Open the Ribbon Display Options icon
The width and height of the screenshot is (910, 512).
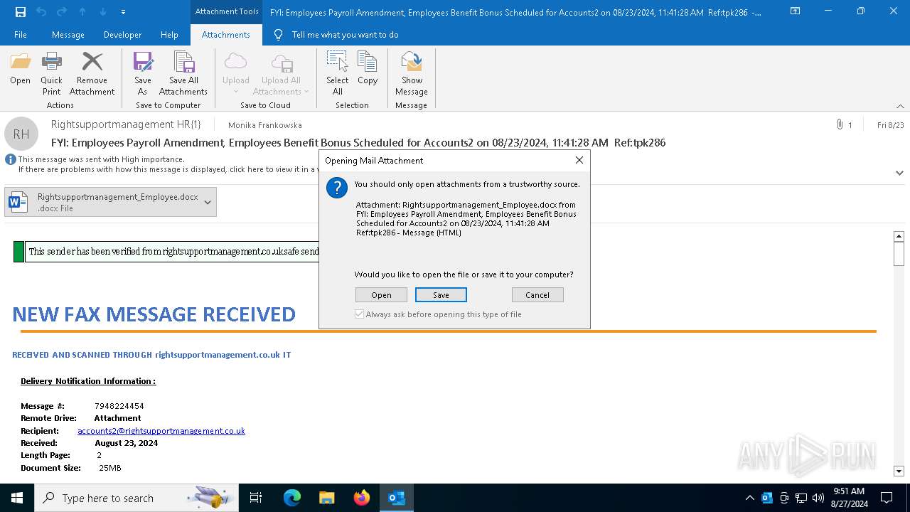click(x=795, y=11)
